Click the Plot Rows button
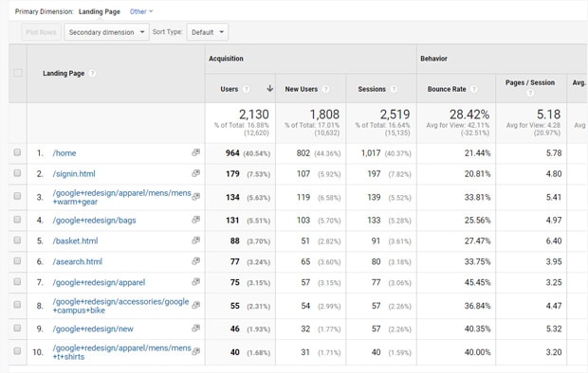The image size is (588, 373). pos(41,32)
